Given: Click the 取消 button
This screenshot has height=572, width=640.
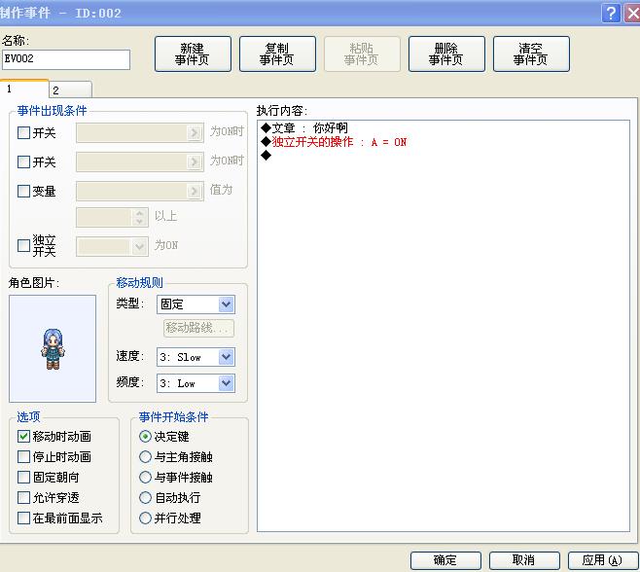Looking at the screenshot, I should tap(524, 560).
